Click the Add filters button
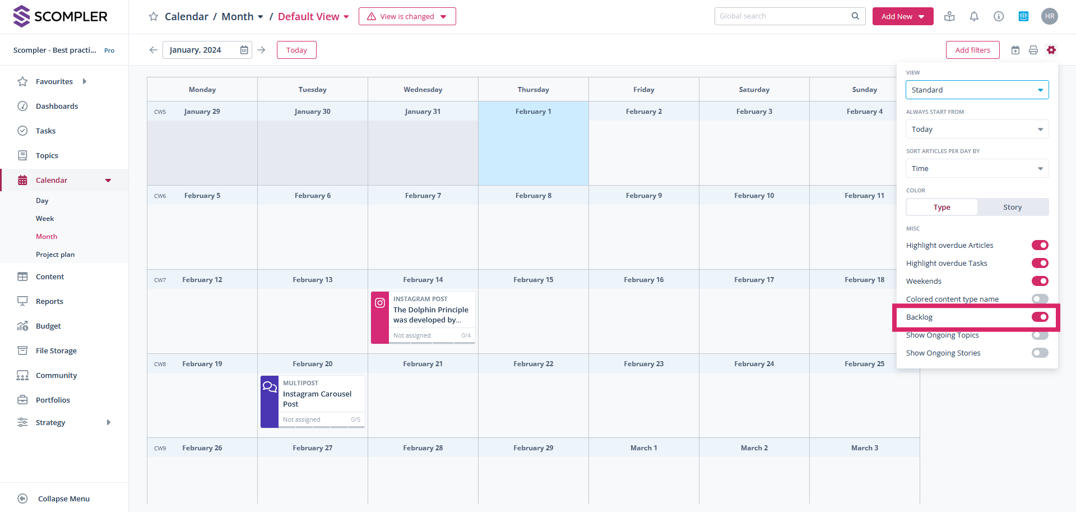The height and width of the screenshot is (512, 1076). tap(972, 50)
